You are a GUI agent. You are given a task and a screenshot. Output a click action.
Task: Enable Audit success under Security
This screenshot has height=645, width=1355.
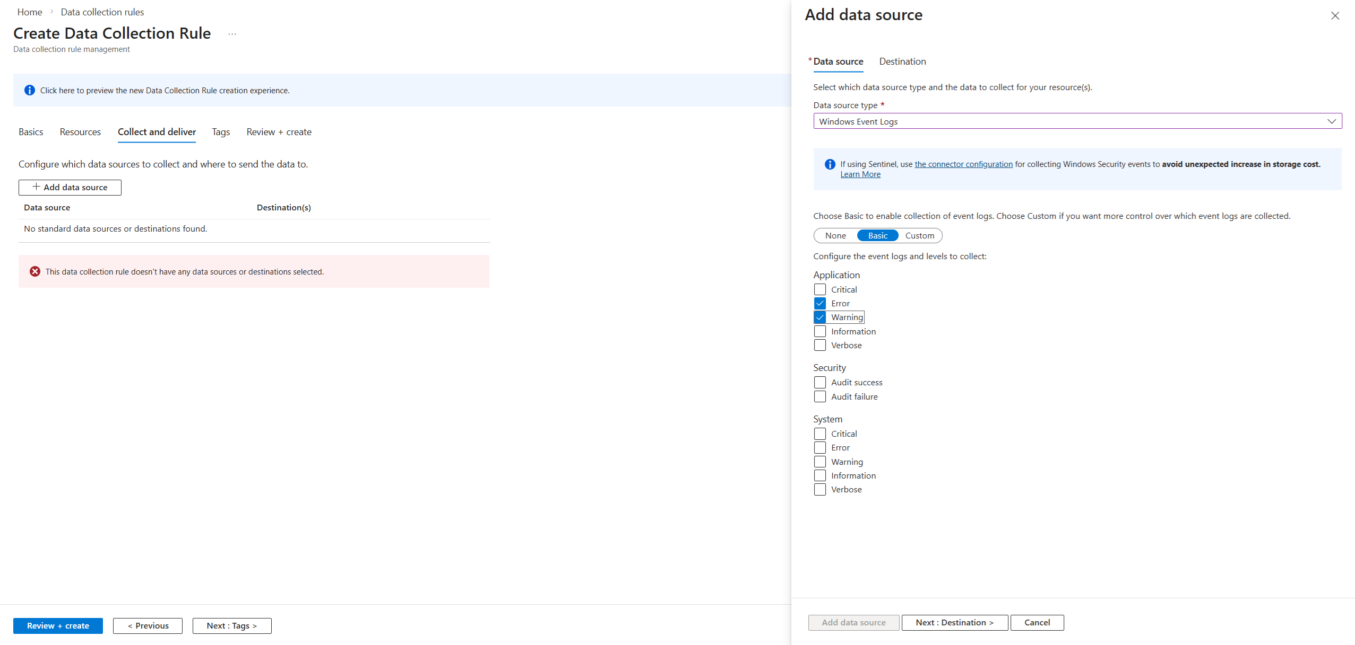pyautogui.click(x=820, y=382)
